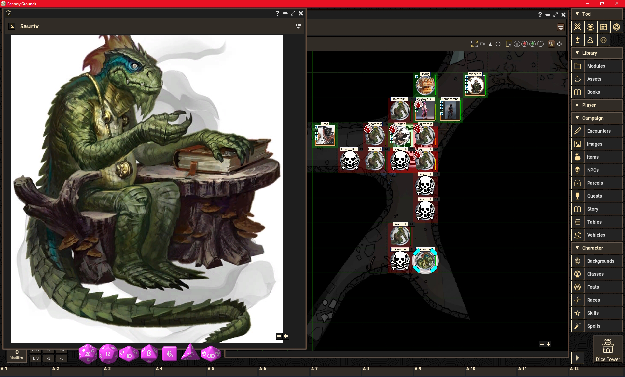This screenshot has height=377, width=625.
Task: Toggle the token-visibility eye pin button on map
Action: point(551,44)
